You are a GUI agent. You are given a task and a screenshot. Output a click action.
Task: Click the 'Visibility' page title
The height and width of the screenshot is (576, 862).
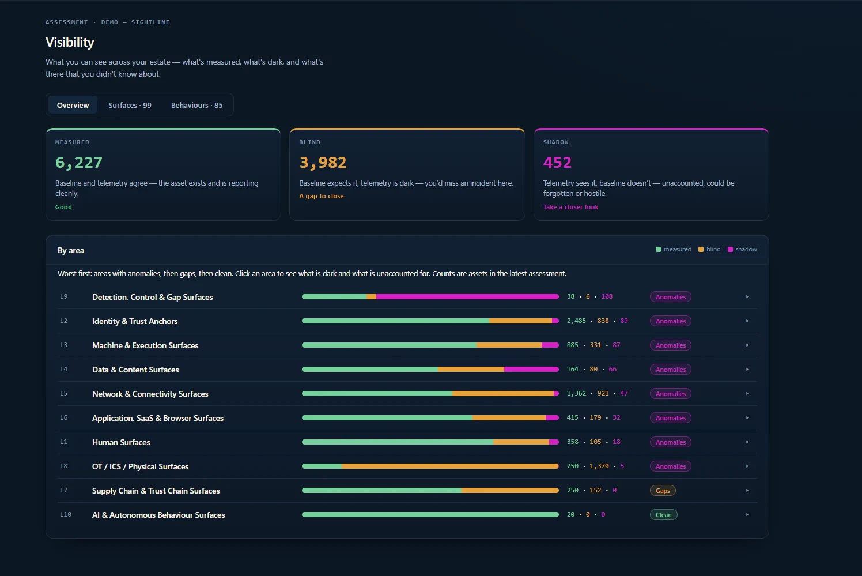[70, 42]
